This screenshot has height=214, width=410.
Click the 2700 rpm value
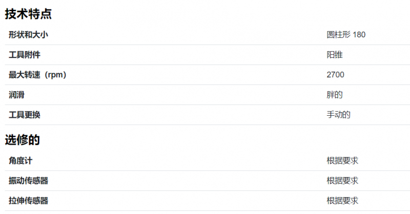(x=335, y=75)
